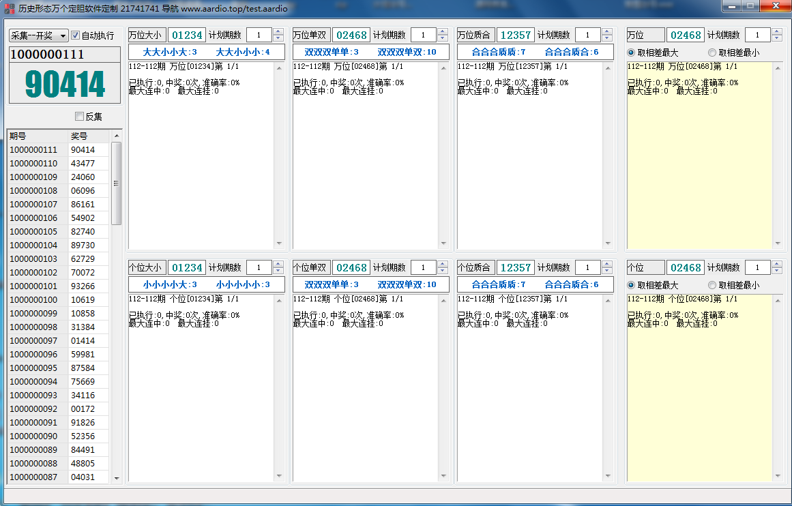Edit the 12357 field next to 个位质合
The height and width of the screenshot is (506, 792).
tap(516, 267)
